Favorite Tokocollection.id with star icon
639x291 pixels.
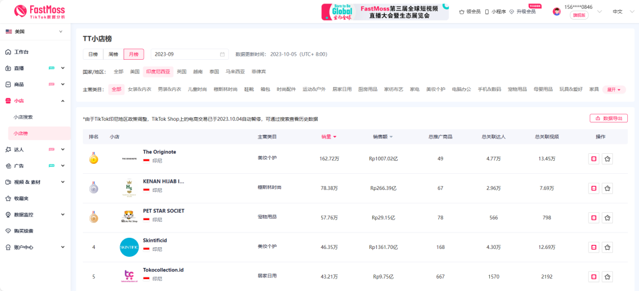click(608, 277)
